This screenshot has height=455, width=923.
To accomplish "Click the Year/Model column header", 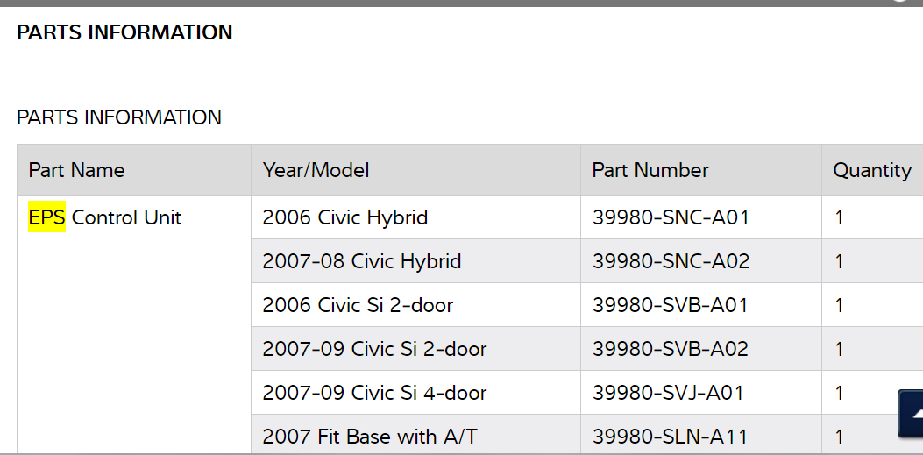I will (x=316, y=170).
